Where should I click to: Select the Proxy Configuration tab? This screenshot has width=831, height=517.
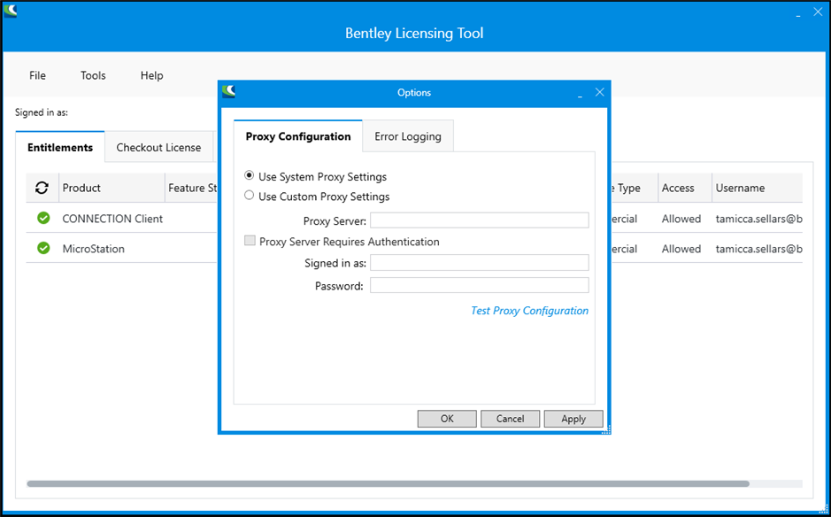coord(297,136)
